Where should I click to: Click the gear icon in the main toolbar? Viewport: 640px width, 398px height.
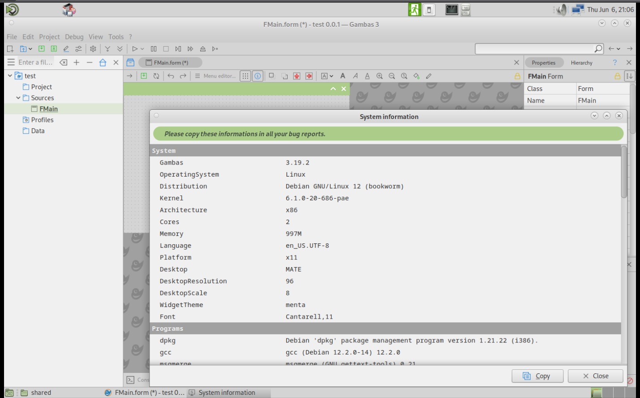pos(93,49)
